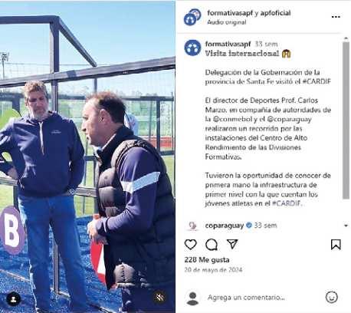
Task: Open formativasapf profile picture beside caption
Action: (192, 48)
